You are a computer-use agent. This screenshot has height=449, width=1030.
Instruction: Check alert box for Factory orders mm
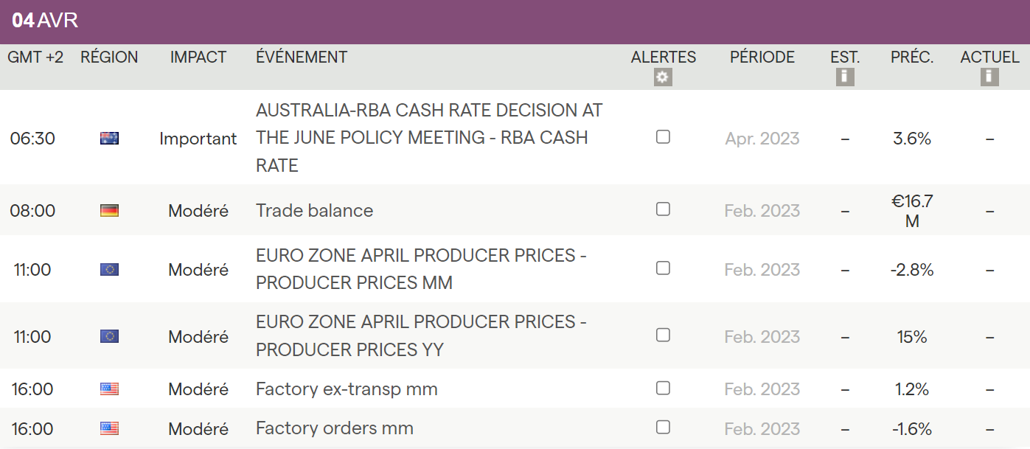coord(663,427)
